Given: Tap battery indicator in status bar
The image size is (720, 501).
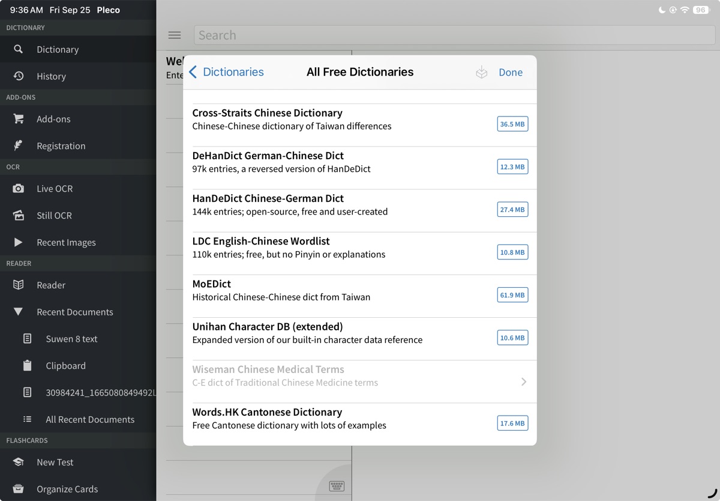Looking at the screenshot, I should pyautogui.click(x=701, y=10).
